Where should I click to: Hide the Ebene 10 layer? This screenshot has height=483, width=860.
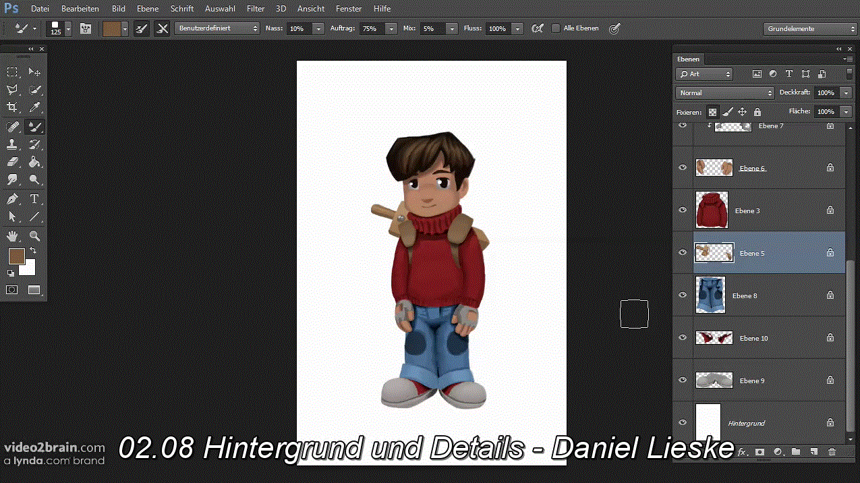point(683,337)
